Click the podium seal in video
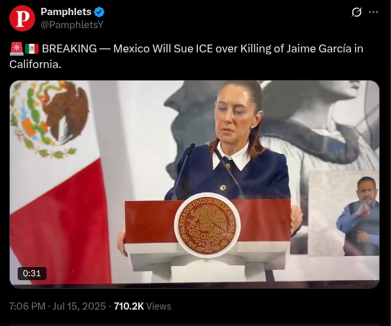Screen dimensions: 391x326 point(208,225)
